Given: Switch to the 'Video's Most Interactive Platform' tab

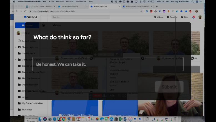Looking at the screenshot, I should pyautogui.click(x=137, y=6).
